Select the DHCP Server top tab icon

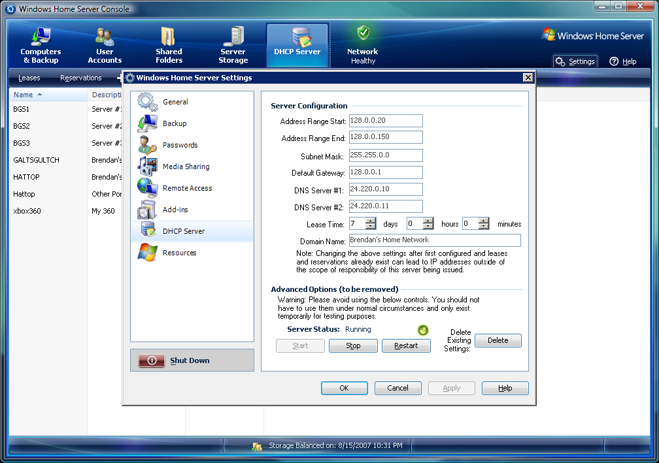tap(302, 37)
